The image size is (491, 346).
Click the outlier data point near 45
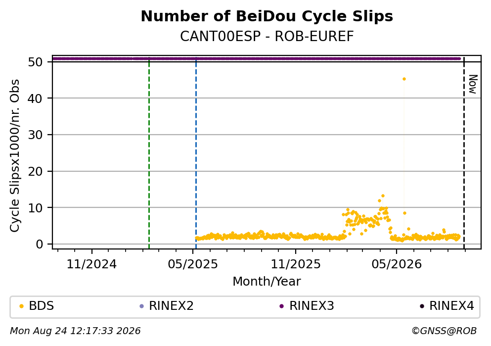click(404, 79)
